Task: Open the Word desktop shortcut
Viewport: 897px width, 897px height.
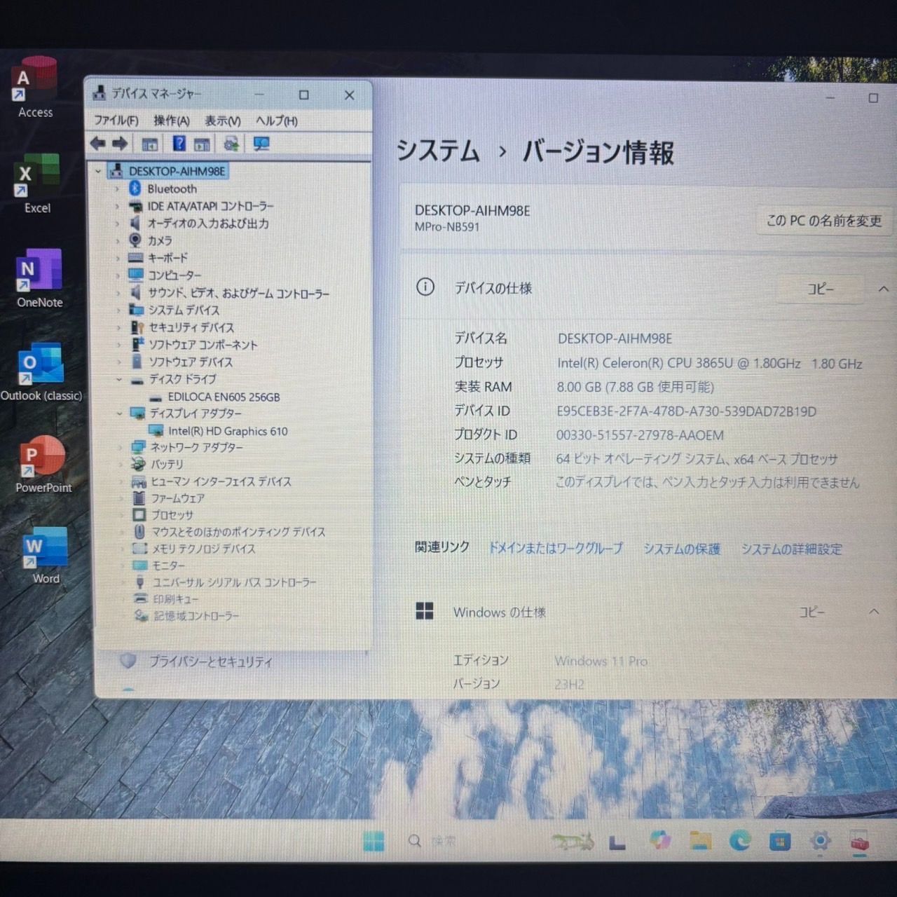Action: (46, 555)
